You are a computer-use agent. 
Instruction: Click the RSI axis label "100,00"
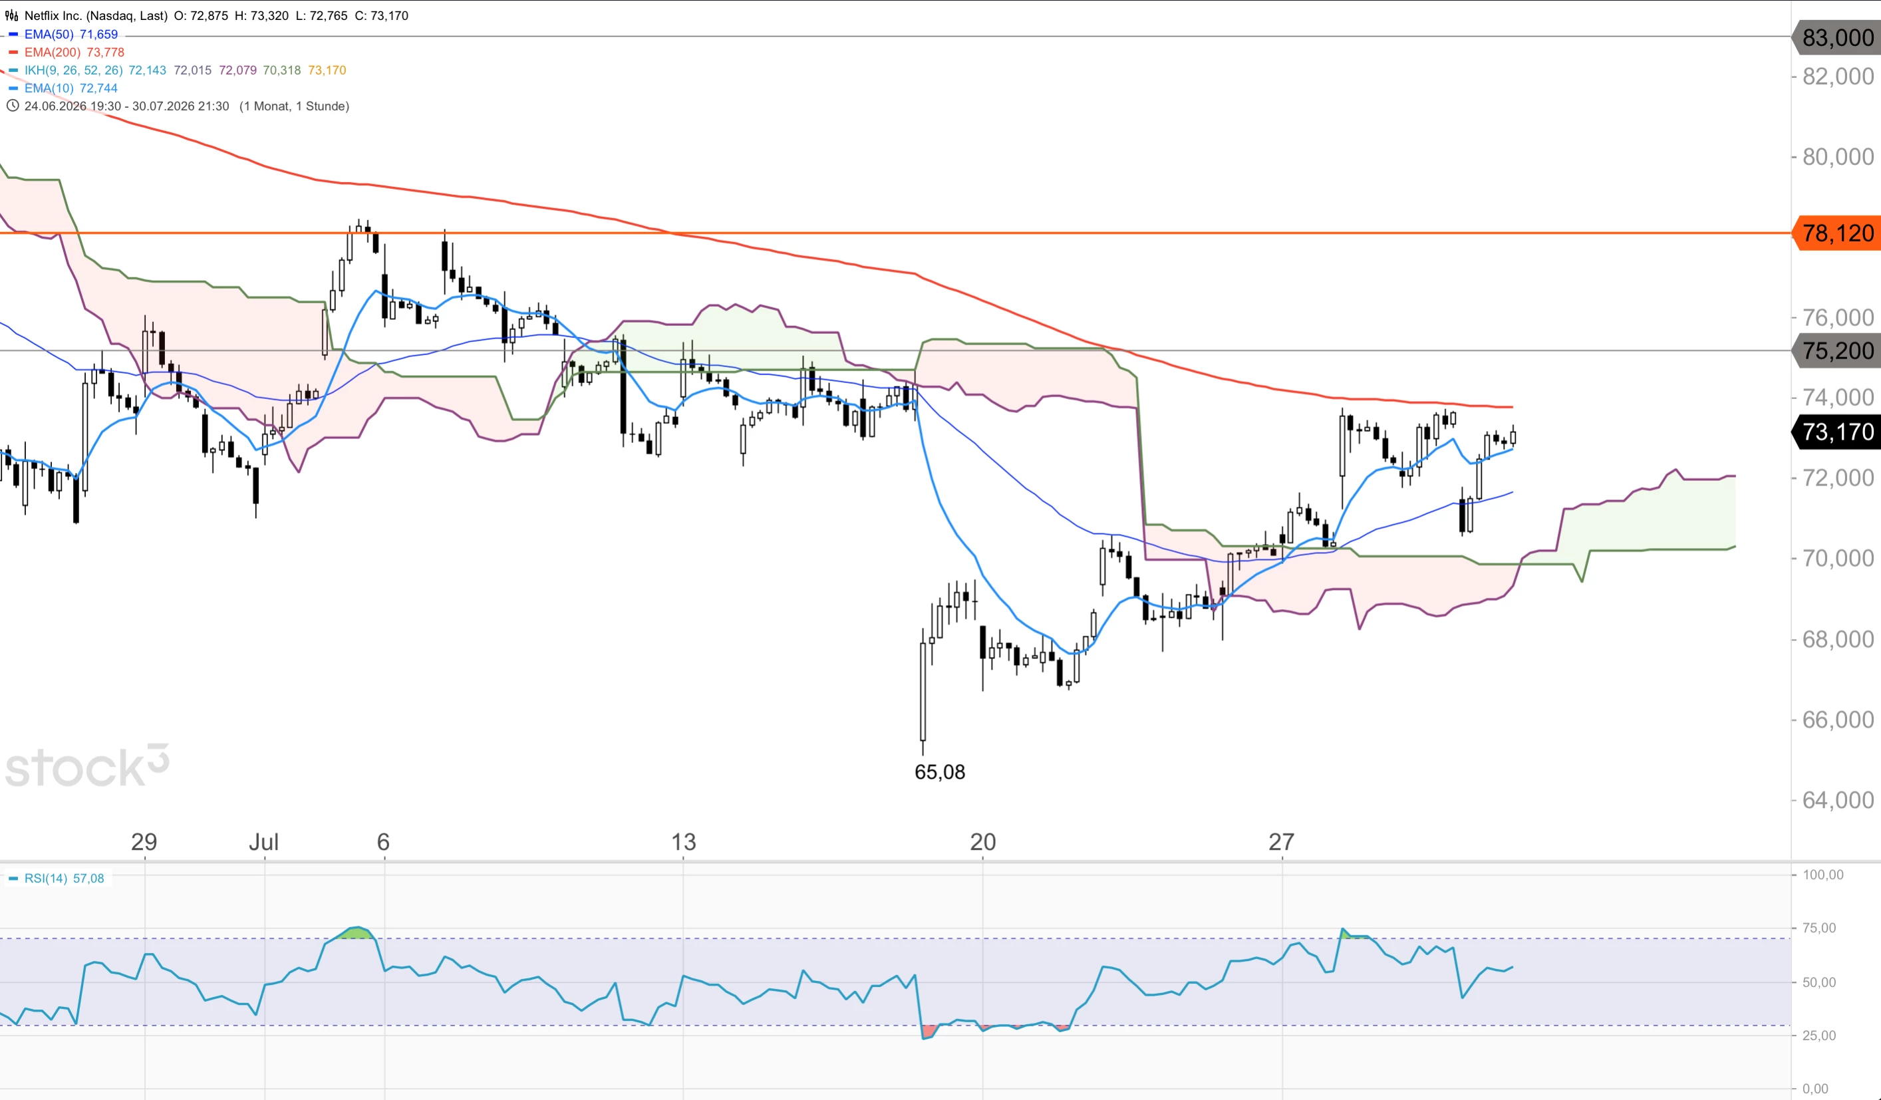tap(1822, 875)
